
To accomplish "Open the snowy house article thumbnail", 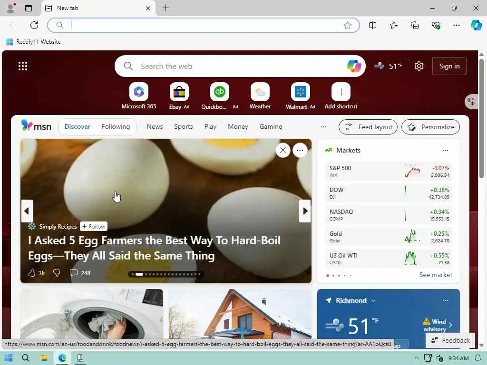I will [x=240, y=314].
